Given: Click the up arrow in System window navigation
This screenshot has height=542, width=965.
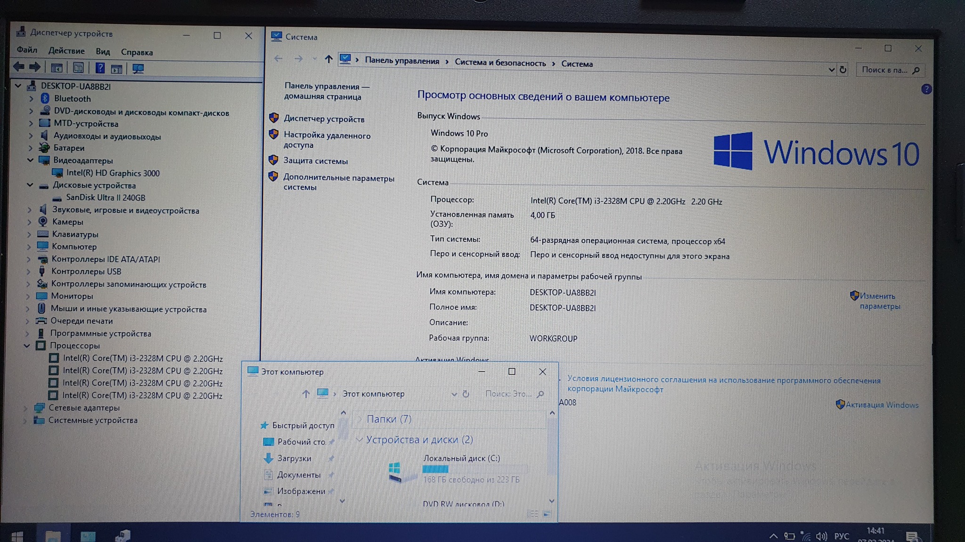Looking at the screenshot, I should (x=328, y=59).
